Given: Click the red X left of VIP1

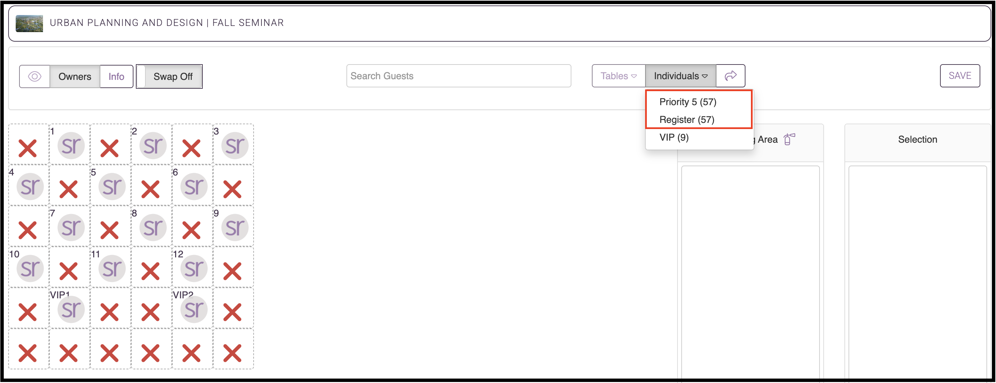Looking at the screenshot, I should tap(27, 313).
